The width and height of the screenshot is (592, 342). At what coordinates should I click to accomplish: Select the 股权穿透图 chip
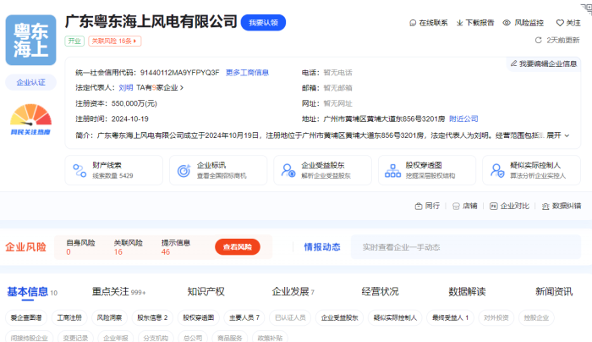pyautogui.click(x=199, y=317)
